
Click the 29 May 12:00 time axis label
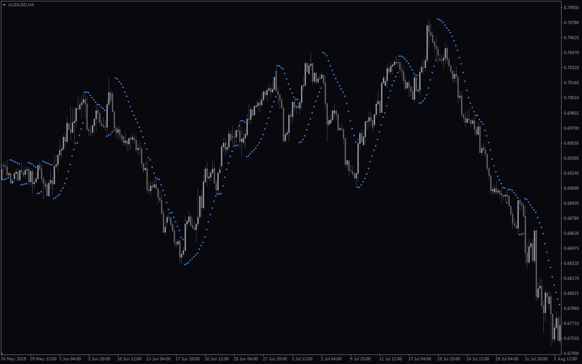43,359
